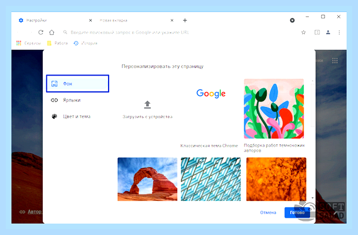Open the user profile icon
Viewport: 358px width, 235px height.
coord(328,32)
